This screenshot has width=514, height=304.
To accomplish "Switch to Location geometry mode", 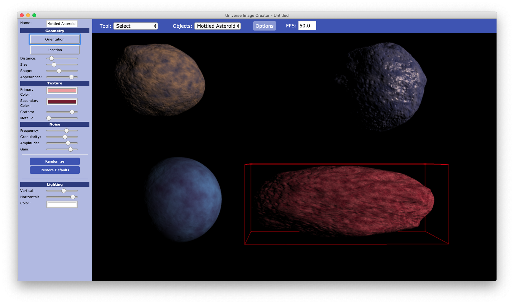I will pos(55,50).
